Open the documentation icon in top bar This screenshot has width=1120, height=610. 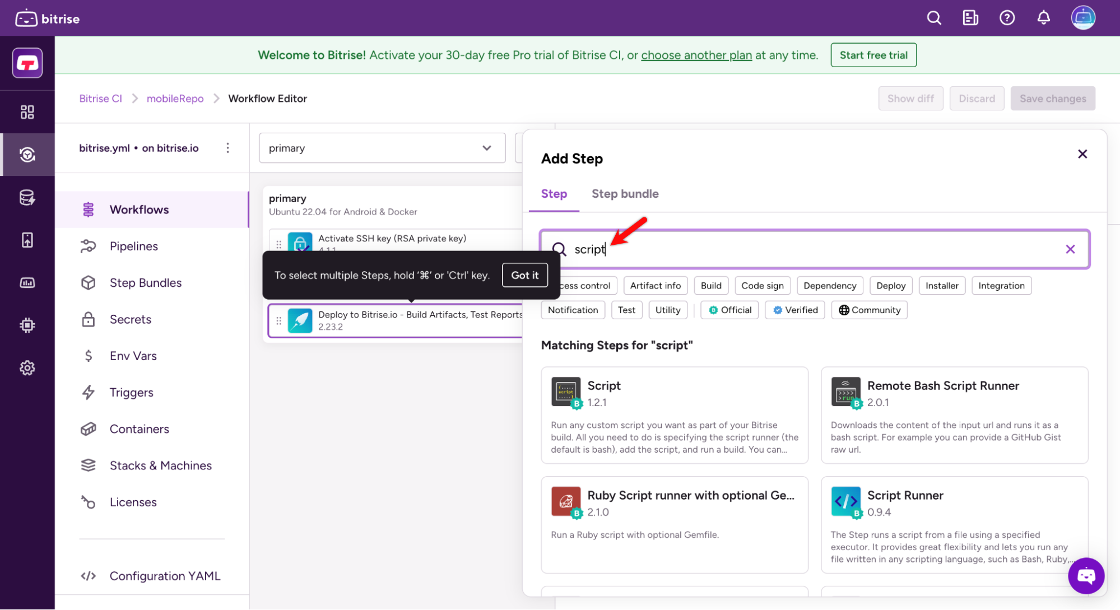(970, 18)
